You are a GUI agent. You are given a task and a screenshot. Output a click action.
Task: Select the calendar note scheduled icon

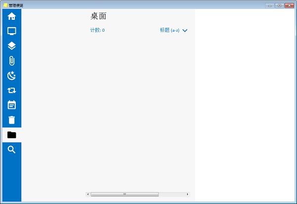[x=12, y=105]
